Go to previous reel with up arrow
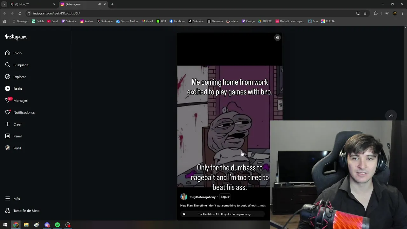 (391, 115)
